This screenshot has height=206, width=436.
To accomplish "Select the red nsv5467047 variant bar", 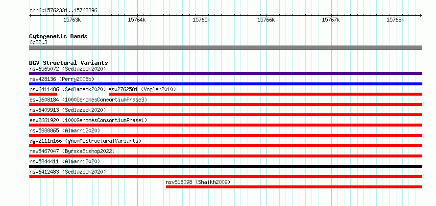I will pos(225,156).
